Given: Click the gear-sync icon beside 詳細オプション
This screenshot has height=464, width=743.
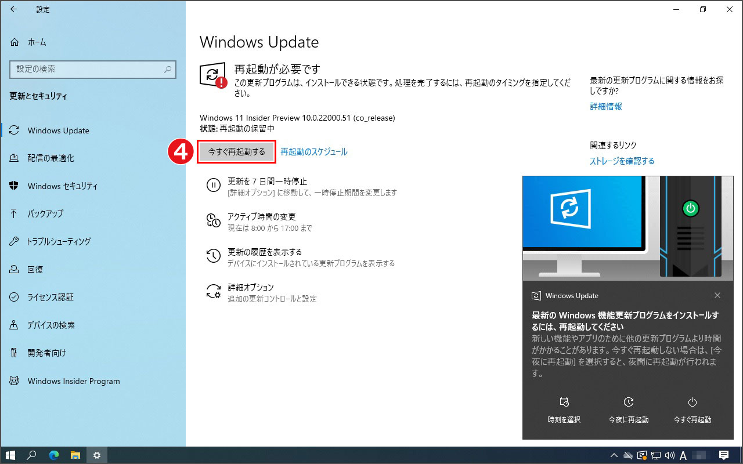Looking at the screenshot, I should (214, 291).
